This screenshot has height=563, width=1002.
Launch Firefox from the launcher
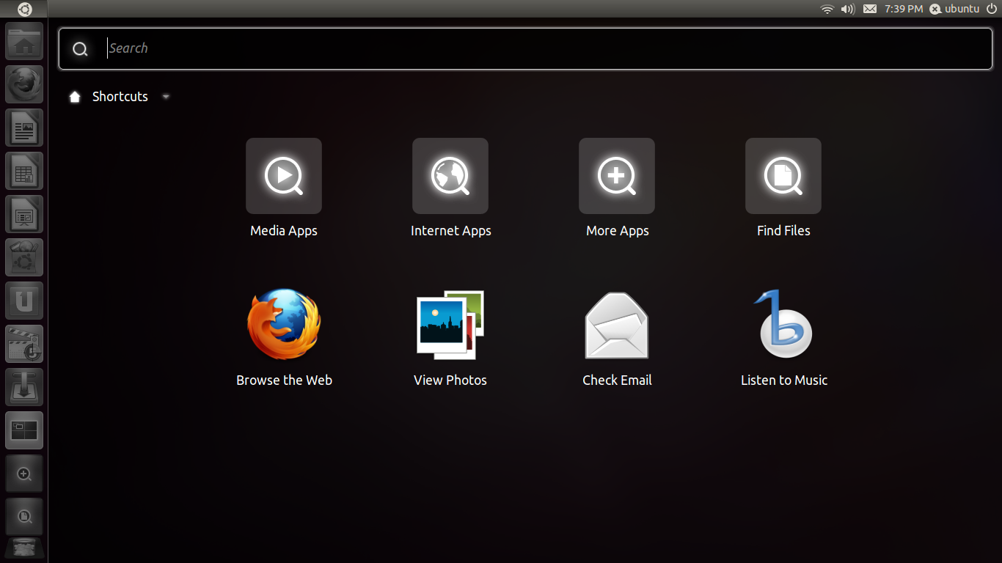tap(24, 84)
